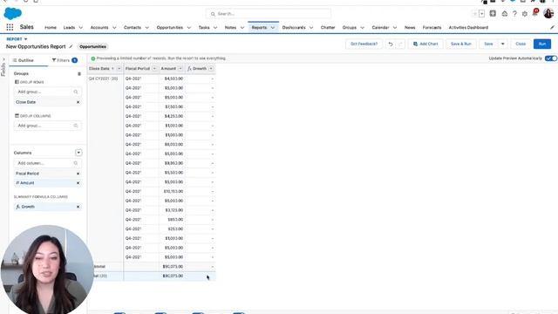Click the green preview status icon

click(x=93, y=58)
